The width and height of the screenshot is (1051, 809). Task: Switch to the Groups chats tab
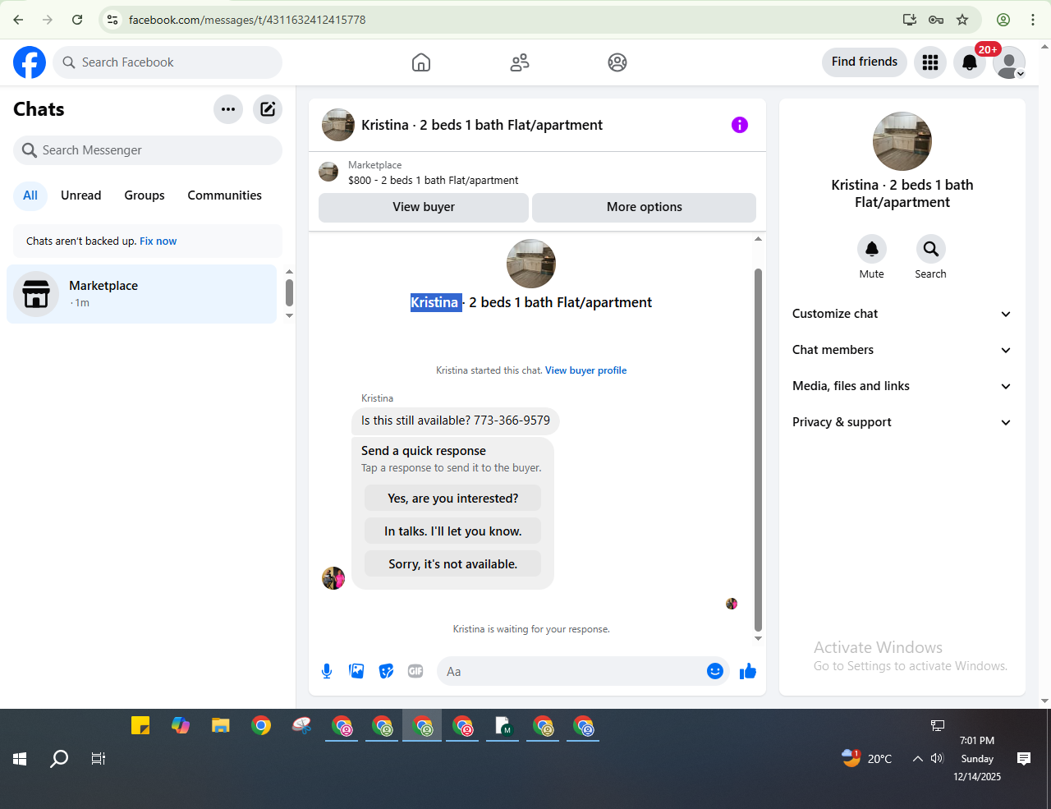(x=145, y=195)
